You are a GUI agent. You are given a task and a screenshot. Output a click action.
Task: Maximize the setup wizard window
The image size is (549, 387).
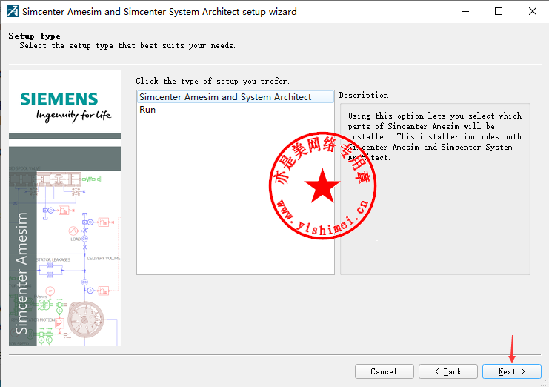tap(499, 11)
